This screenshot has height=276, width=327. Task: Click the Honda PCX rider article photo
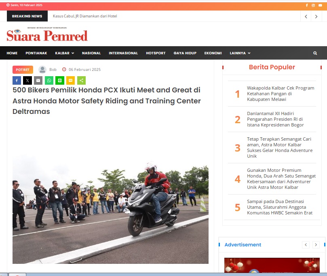pyautogui.click(x=110, y=209)
